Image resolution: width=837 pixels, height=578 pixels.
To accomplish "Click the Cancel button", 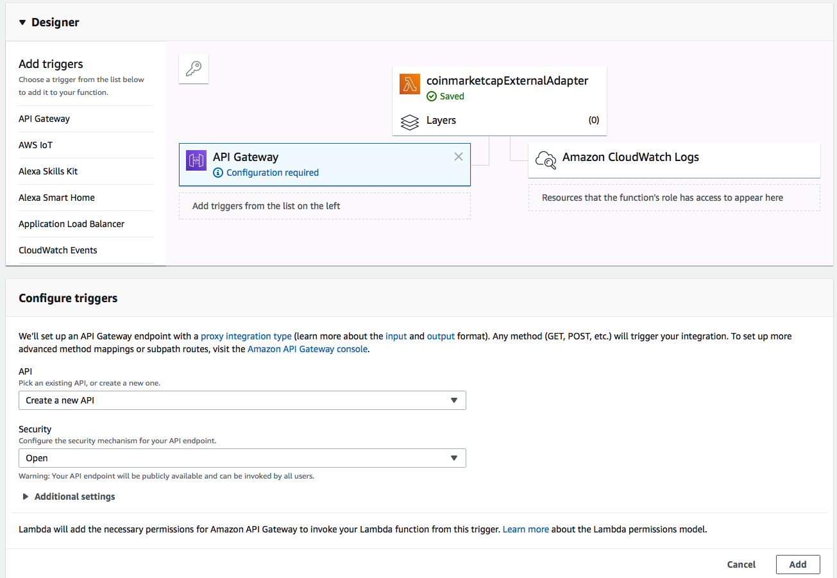I will click(741, 565).
